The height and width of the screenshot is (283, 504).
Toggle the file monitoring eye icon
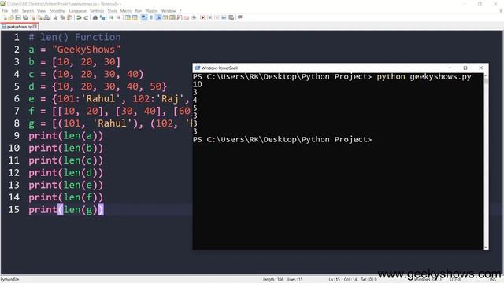pyautogui.click(x=194, y=17)
